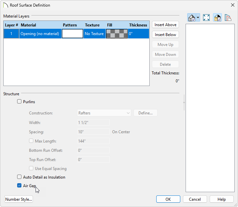Viewport: 238px width, 207px height.
Task: Click the No Texture cell
Action: click(x=94, y=34)
